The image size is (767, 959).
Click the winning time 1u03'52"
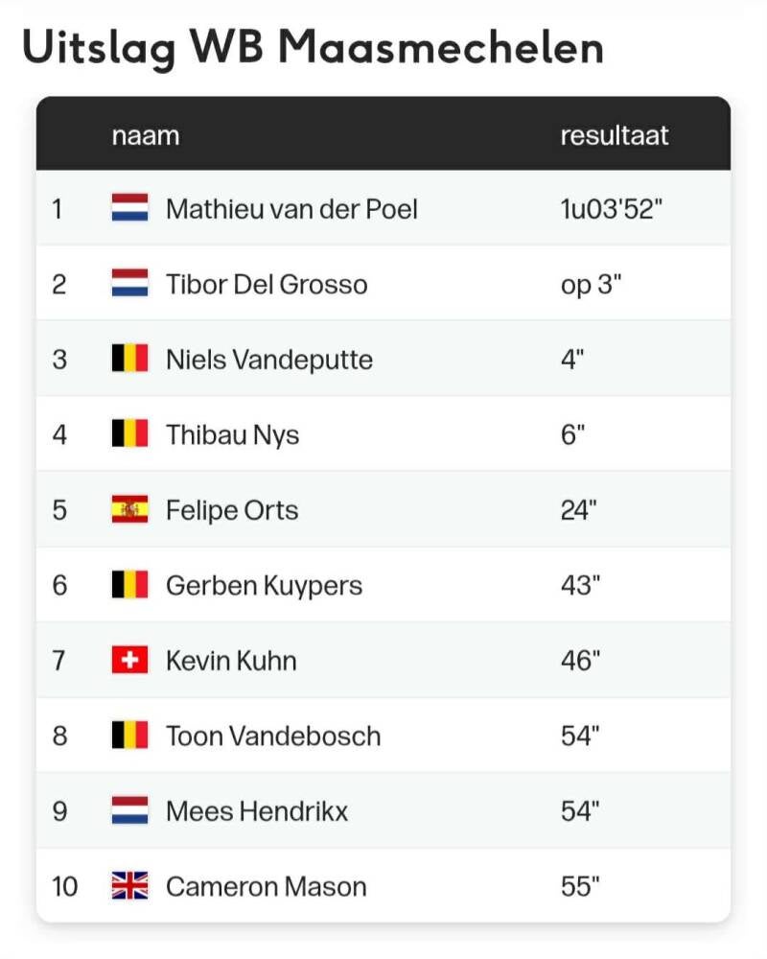[612, 208]
